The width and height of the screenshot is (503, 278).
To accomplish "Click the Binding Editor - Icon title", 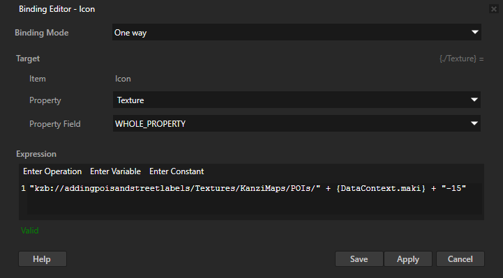I will point(57,9).
